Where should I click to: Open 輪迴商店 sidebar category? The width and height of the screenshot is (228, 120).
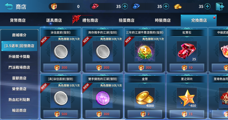click(19, 111)
